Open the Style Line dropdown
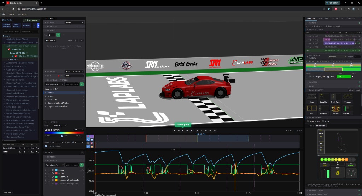 pyautogui.click(x=77, y=142)
